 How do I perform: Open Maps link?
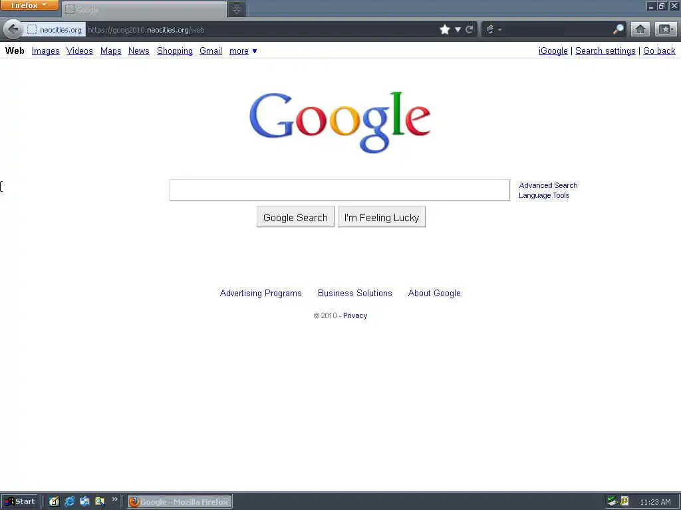[111, 51]
